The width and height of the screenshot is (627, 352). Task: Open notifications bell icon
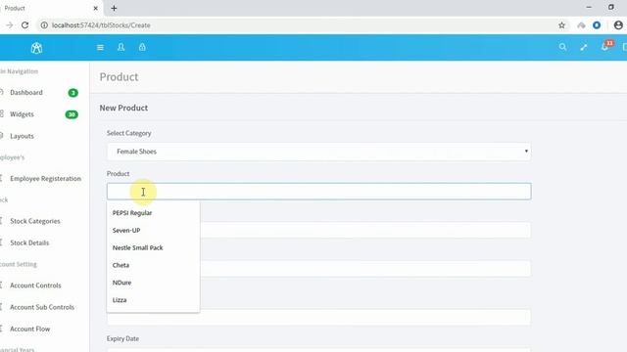pos(604,47)
